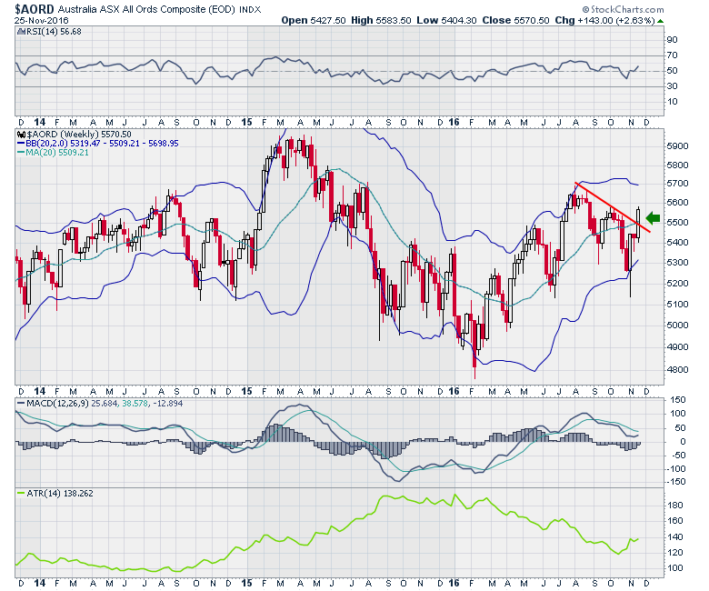The width and height of the screenshot is (709, 591).
Task: Click the MA(20) 5509.21 legend
Action: click(57, 153)
